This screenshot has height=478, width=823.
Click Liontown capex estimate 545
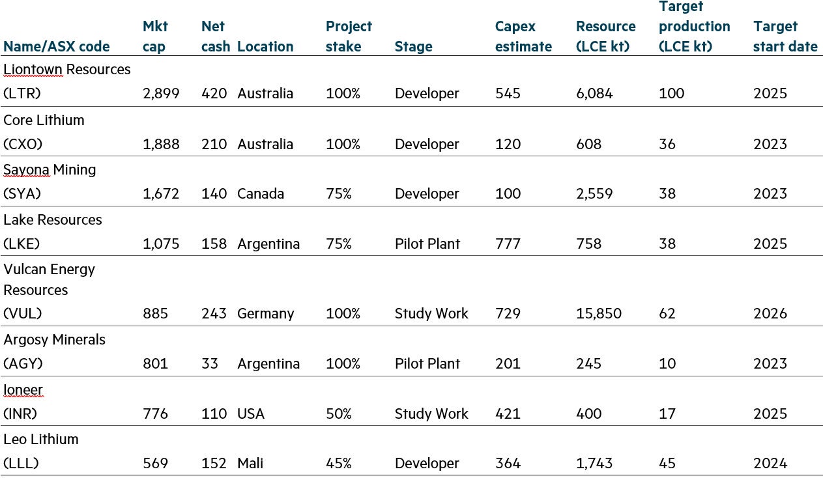(508, 93)
